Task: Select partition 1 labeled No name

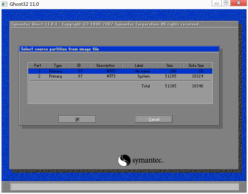Action: tap(120, 71)
